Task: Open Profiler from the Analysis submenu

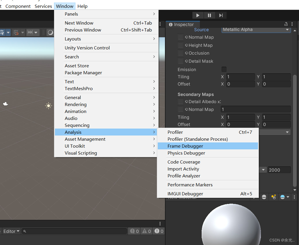Action: (x=208, y=132)
